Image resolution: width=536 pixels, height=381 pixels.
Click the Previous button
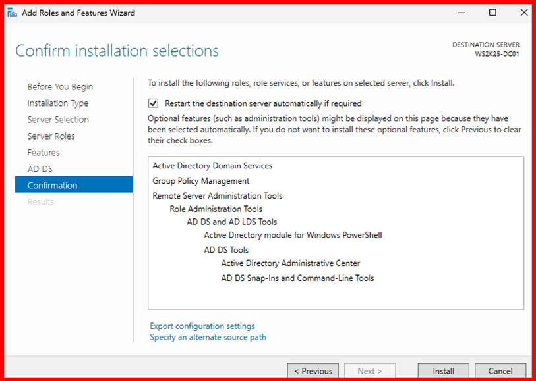(x=313, y=371)
